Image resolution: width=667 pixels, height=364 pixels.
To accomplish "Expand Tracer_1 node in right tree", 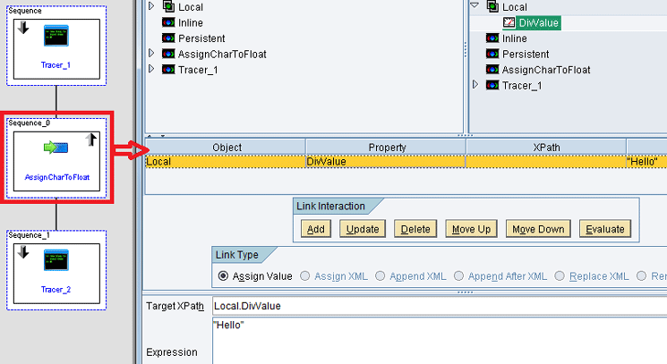I will tap(475, 85).
